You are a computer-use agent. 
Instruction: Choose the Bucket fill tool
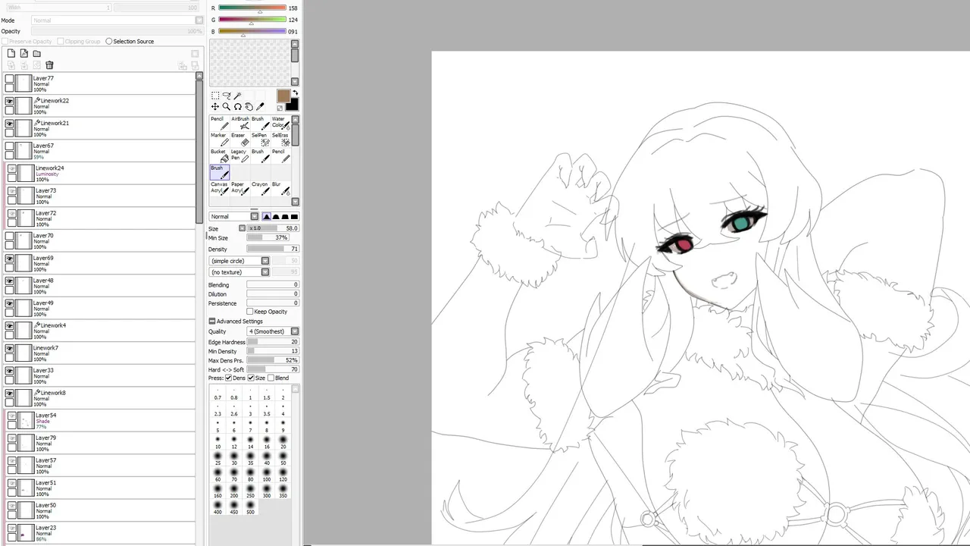[x=219, y=155]
